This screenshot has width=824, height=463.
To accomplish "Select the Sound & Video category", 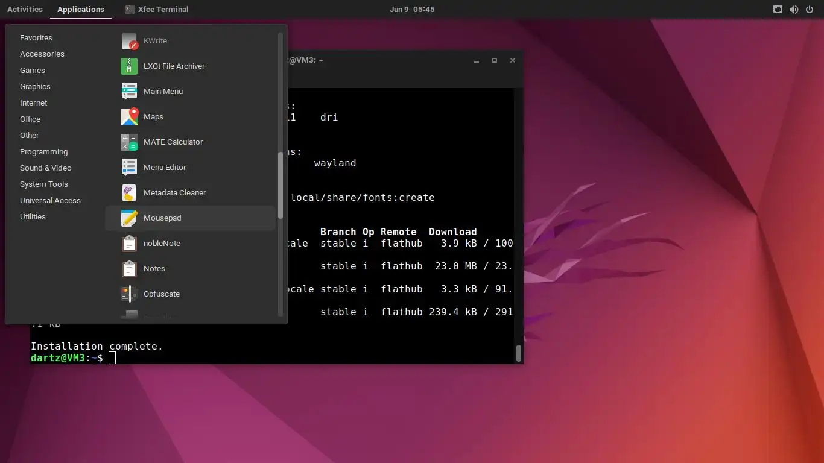I will [x=46, y=168].
